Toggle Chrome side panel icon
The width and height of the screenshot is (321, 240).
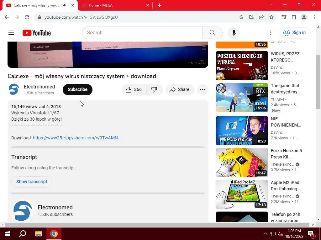[x=294, y=17]
